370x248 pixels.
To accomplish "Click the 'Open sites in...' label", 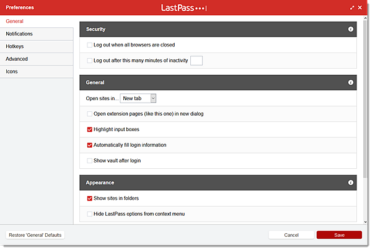I will (x=102, y=98).
